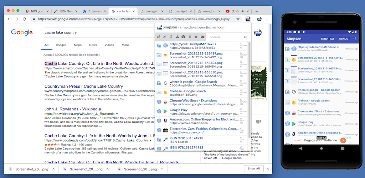Image resolution: width=365 pixels, height=178 pixels.
Task: Tap the orange arrow button on phone ad
Action: pyautogui.click(x=343, y=140)
